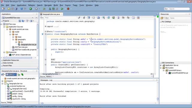Click the search magnifier in editor Find bar
192x108 pixels.
click(42, 18)
